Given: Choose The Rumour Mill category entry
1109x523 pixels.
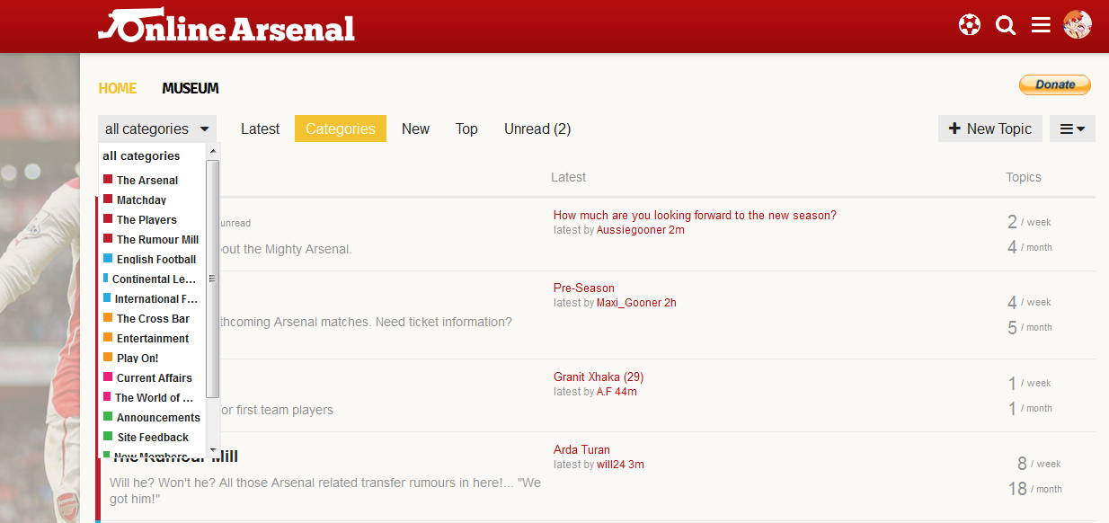Looking at the screenshot, I should pos(157,240).
